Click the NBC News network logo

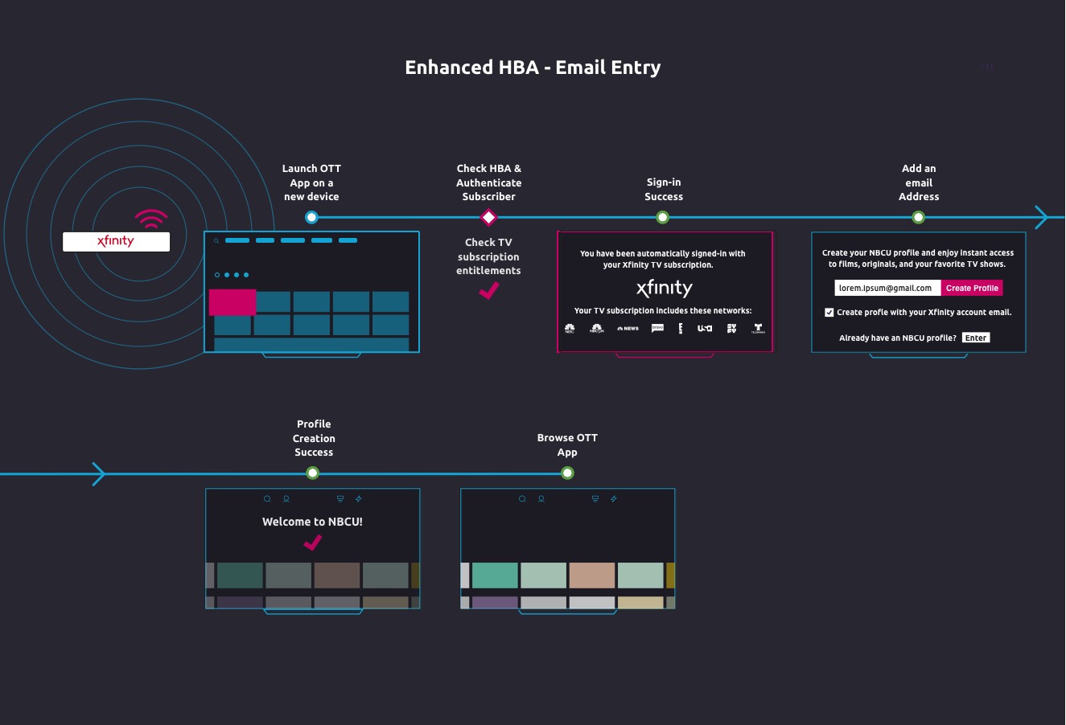628,328
